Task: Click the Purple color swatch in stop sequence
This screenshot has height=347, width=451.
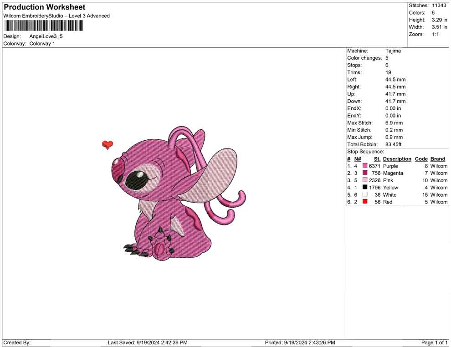Action: point(365,166)
